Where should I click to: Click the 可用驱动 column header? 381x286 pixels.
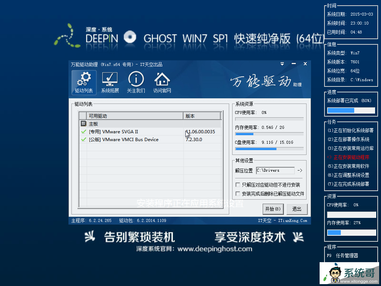pyautogui.click(x=135, y=116)
